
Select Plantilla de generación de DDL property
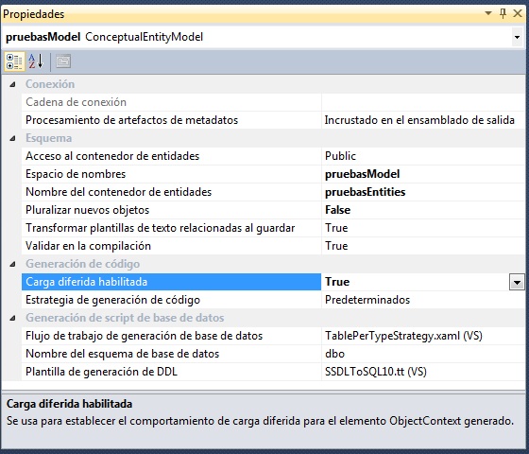click(171, 372)
